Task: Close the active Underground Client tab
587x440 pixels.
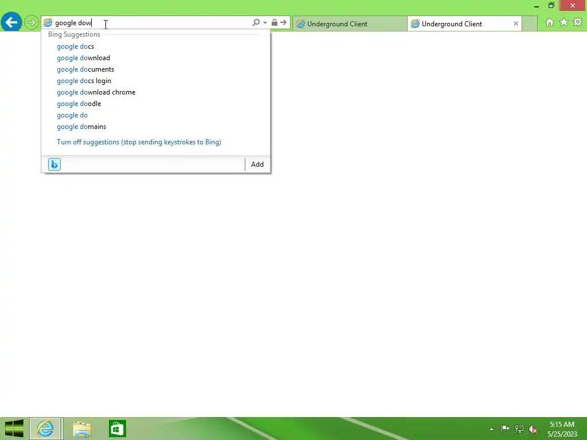Action: [x=515, y=23]
